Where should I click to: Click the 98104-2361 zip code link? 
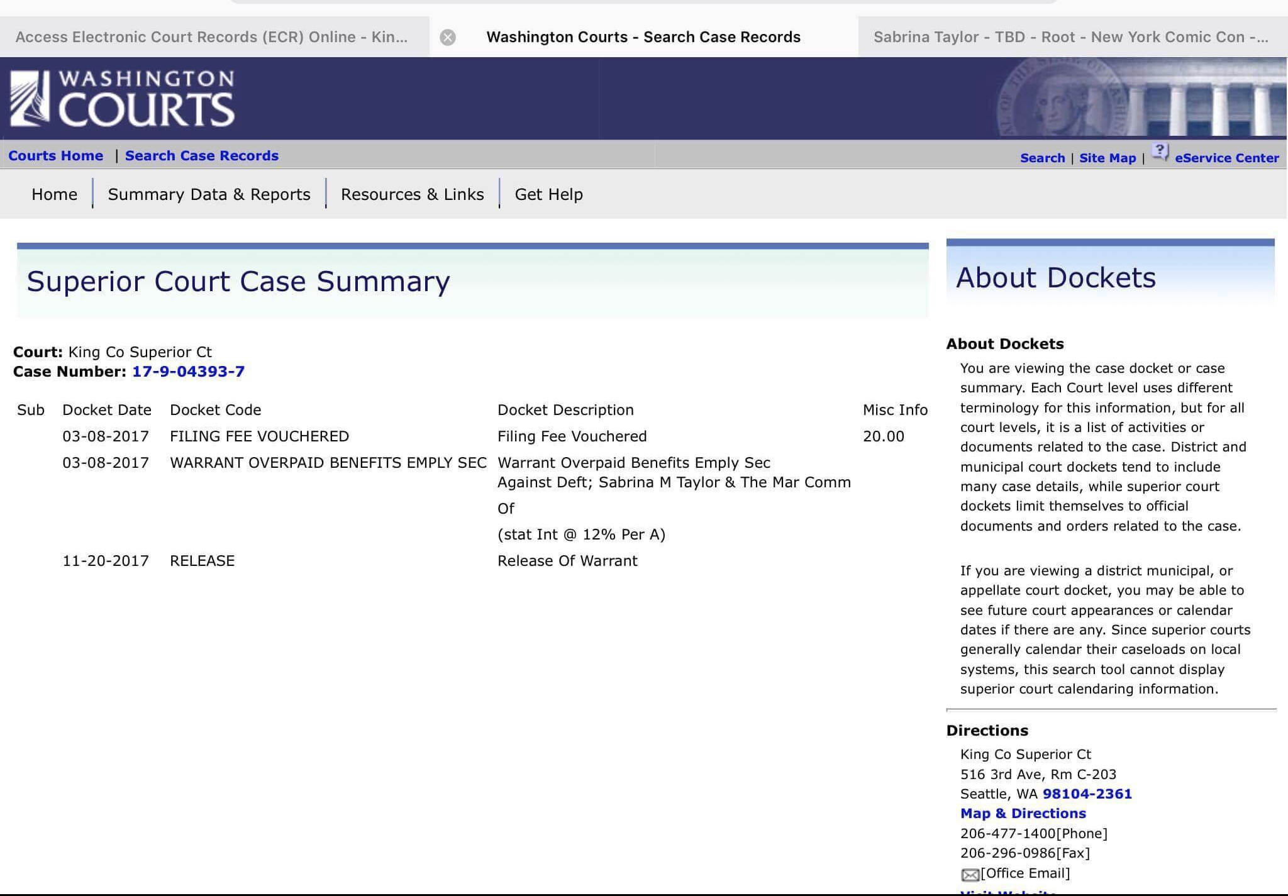click(1087, 794)
